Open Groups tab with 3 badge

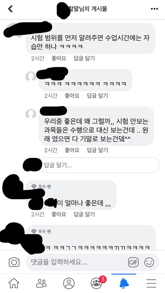(97, 283)
